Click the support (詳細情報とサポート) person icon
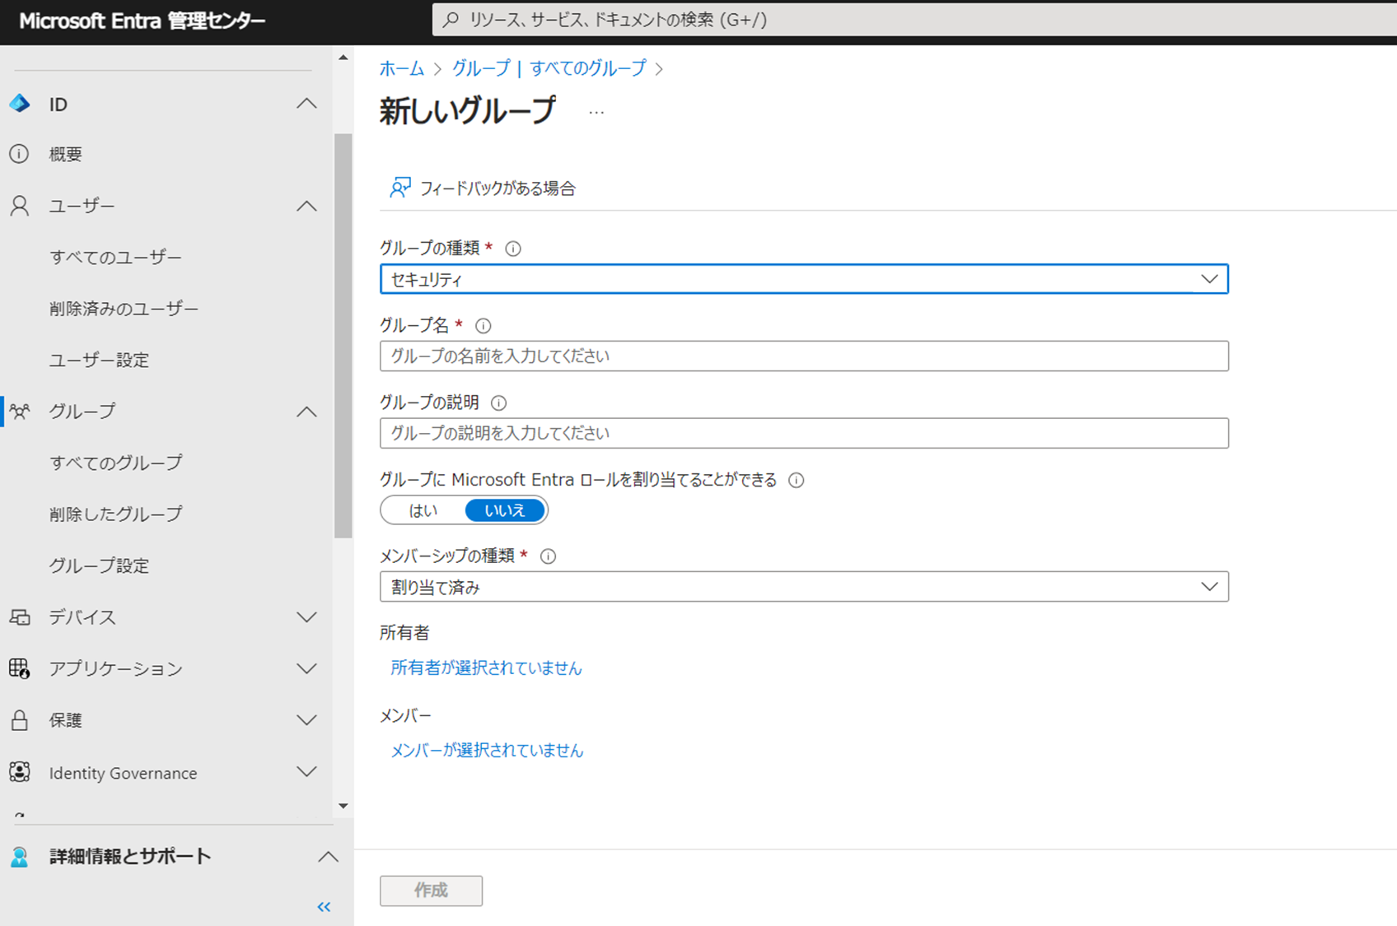The height and width of the screenshot is (926, 1397). click(20, 857)
